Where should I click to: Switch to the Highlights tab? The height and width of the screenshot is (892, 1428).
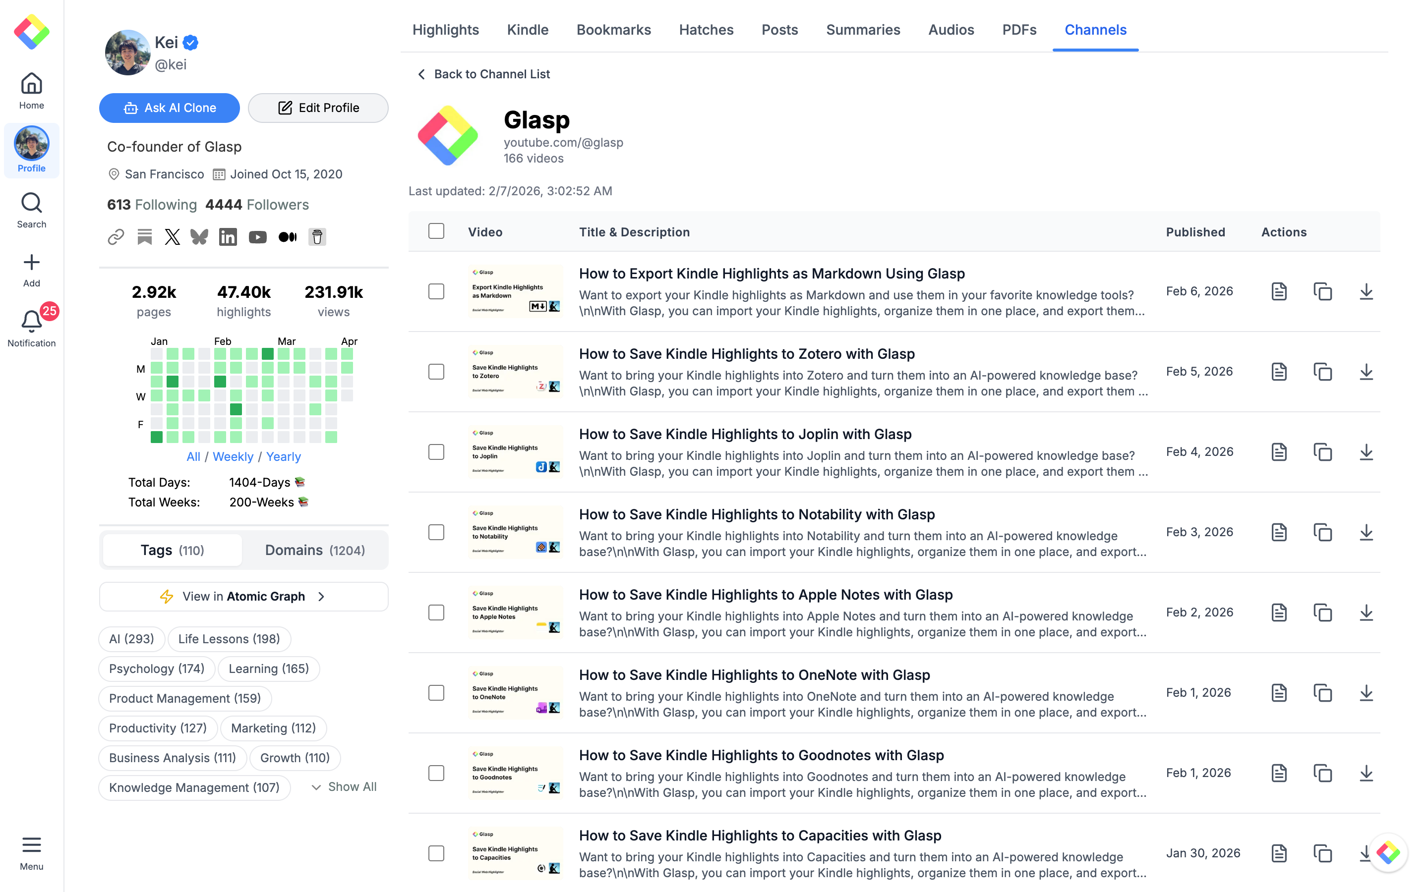[446, 30]
